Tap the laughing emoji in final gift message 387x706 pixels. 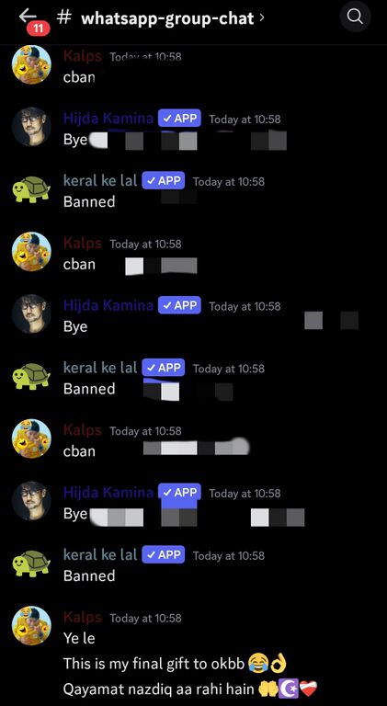point(256,663)
